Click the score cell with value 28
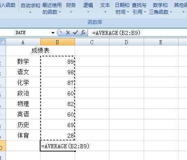This screenshot has width=187, height=160. tap(58, 135)
